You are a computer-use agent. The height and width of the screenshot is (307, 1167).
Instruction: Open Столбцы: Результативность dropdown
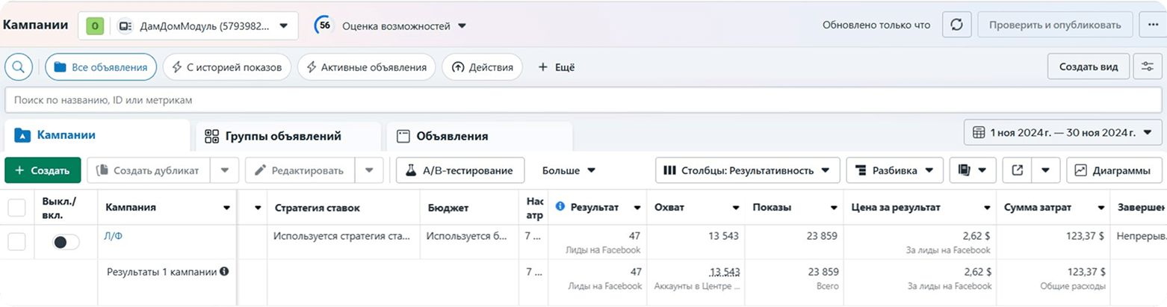(x=748, y=170)
